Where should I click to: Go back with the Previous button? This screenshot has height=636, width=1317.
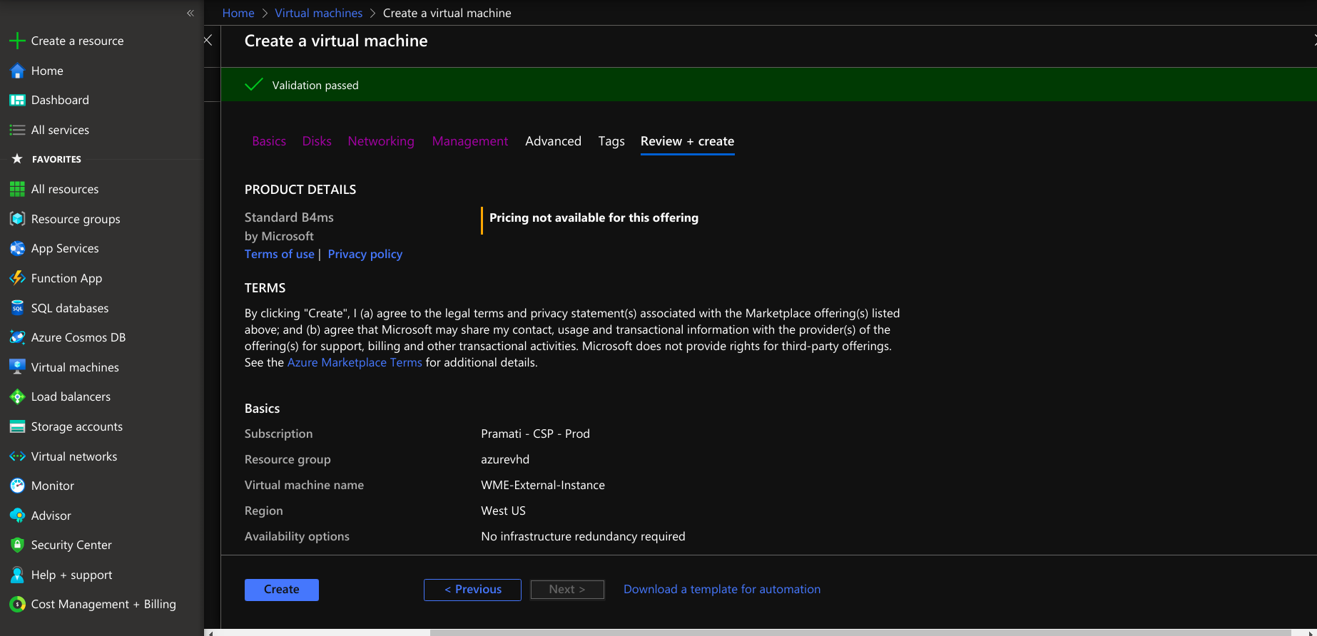pos(472,590)
